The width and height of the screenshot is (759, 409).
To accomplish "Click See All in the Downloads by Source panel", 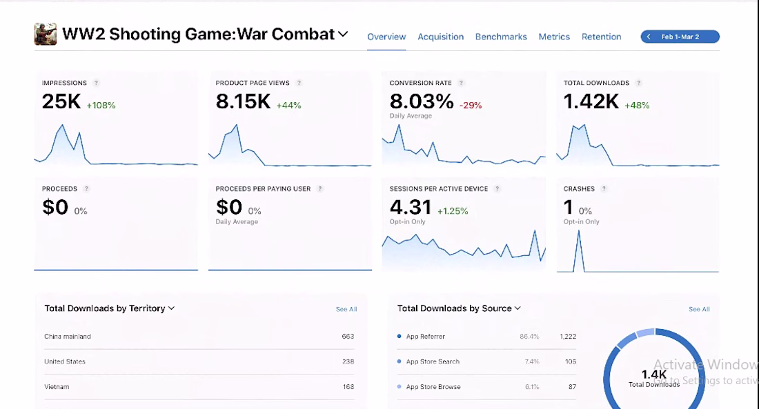I will pyautogui.click(x=699, y=309).
